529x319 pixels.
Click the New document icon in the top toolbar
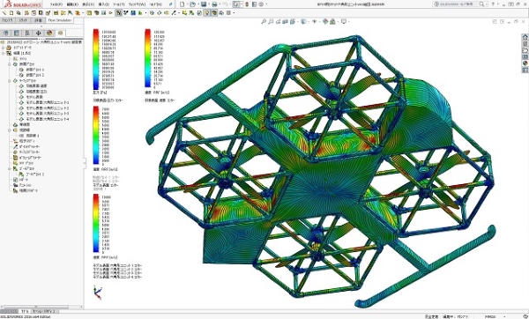tap(183, 4)
